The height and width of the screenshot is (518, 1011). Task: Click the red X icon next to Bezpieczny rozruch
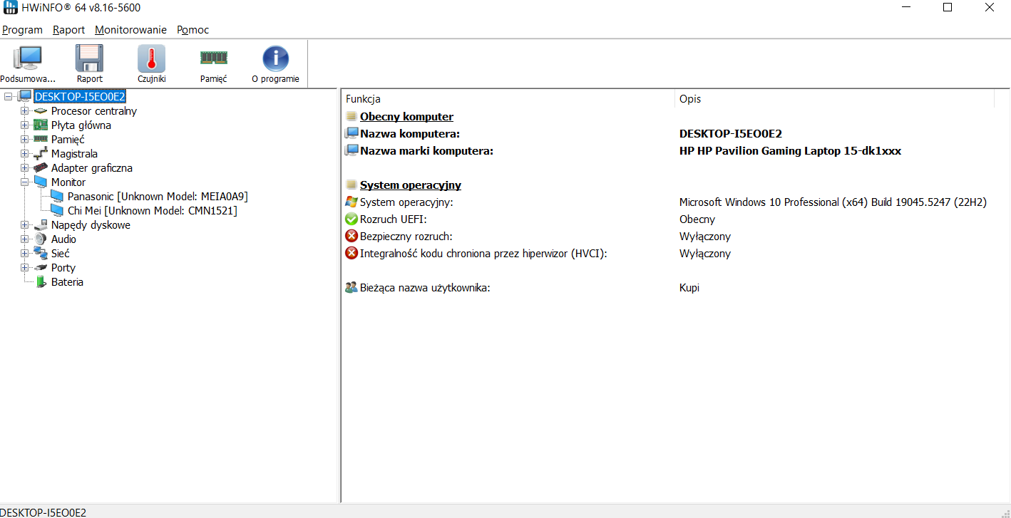tap(351, 237)
